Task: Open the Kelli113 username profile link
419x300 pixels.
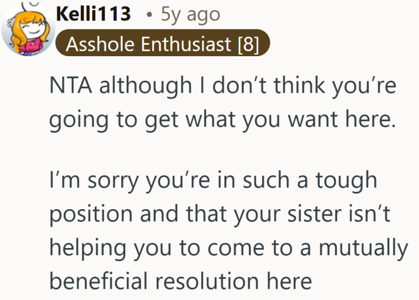Action: (93, 14)
